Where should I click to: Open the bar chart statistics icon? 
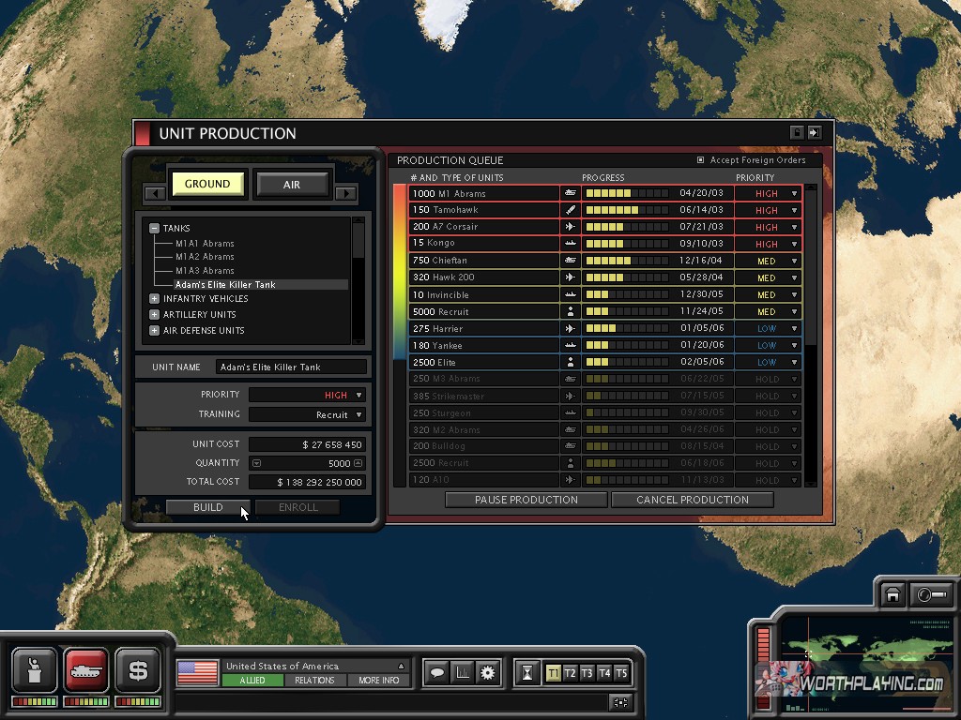coord(462,672)
